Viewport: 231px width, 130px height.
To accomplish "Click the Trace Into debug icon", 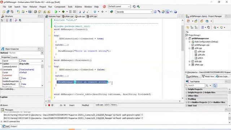I will [80, 12].
